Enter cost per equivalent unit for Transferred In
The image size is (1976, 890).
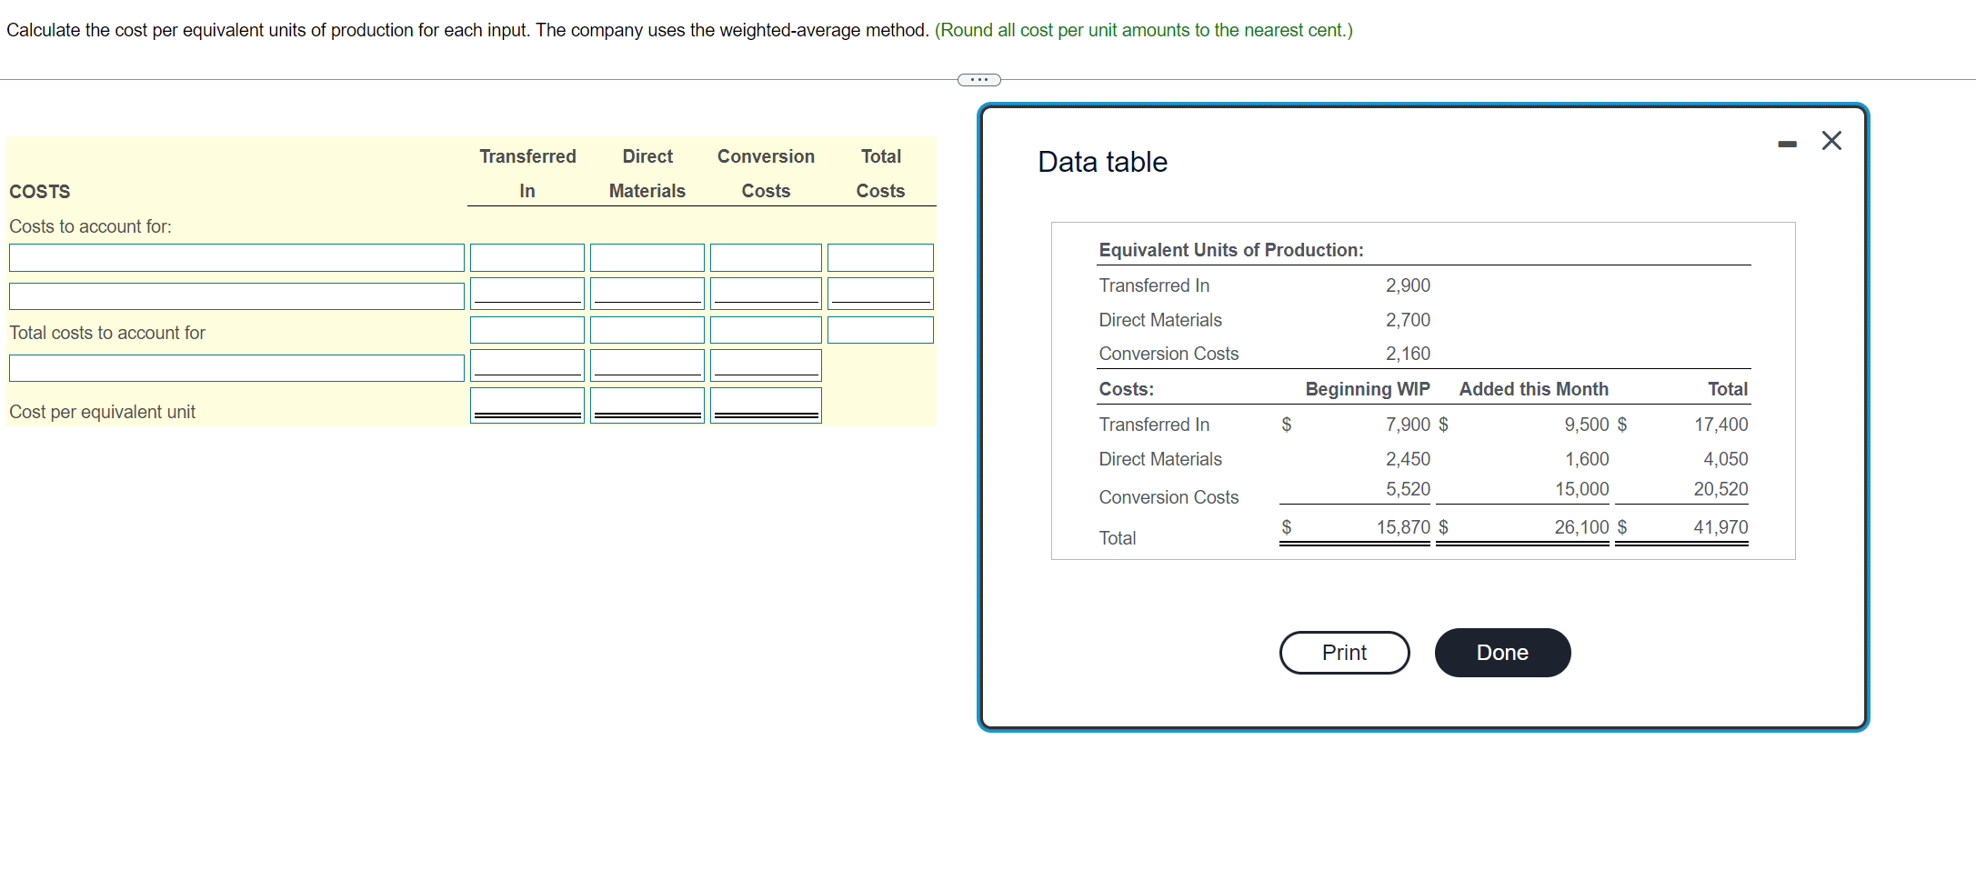pos(527,403)
